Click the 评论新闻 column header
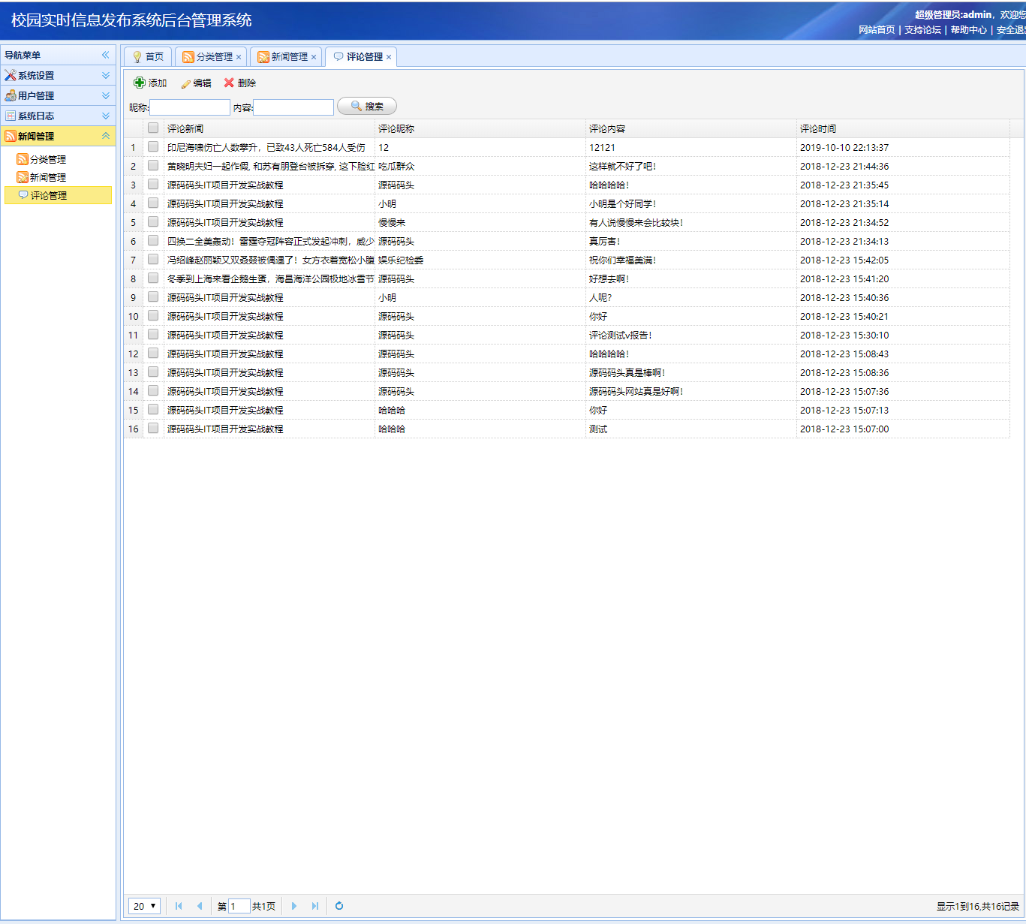The width and height of the screenshot is (1026, 924). pyautogui.click(x=269, y=128)
